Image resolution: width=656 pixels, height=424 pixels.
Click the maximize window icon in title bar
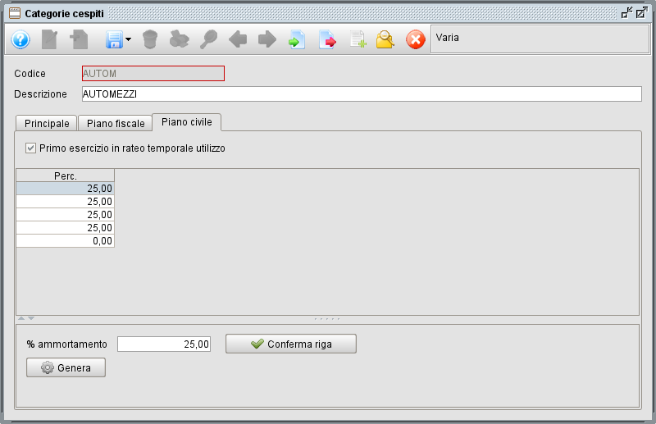[642, 13]
